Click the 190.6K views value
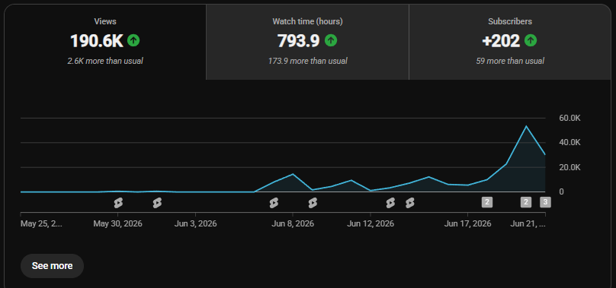Screen dimensions: 616x288 click(97, 41)
